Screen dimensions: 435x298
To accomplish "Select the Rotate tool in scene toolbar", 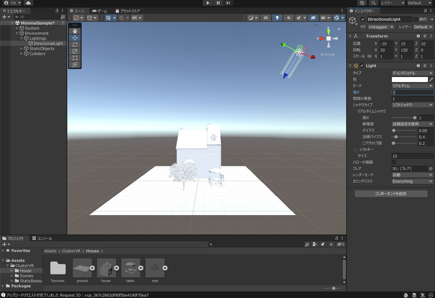I will pyautogui.click(x=75, y=44).
